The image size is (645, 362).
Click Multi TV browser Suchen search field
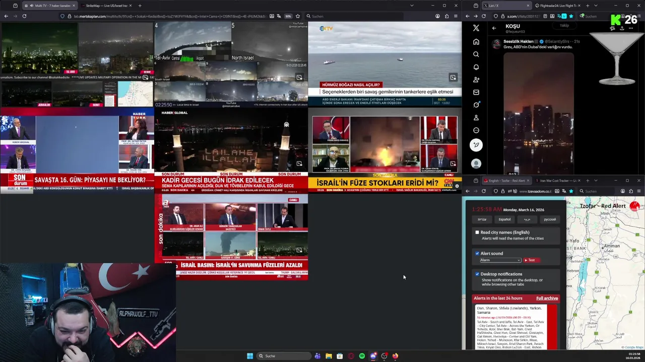point(354,16)
